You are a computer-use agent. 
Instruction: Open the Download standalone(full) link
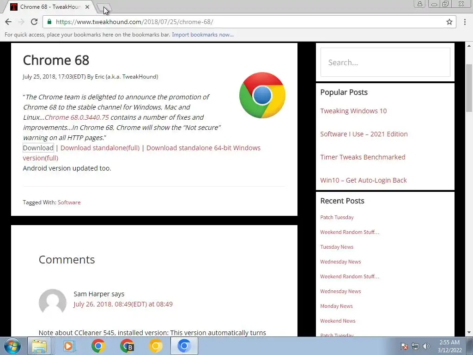[100, 148]
